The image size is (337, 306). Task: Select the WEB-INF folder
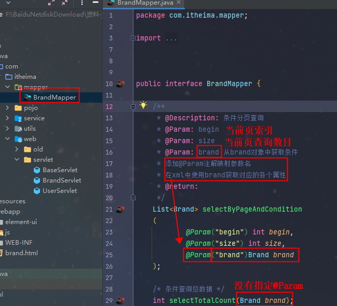19,243
